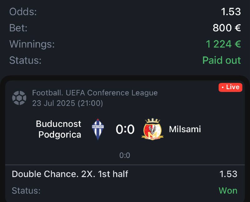Image resolution: width=250 pixels, height=202 pixels.
Task: Tap the Odds label at the top
Action: tap(23, 12)
